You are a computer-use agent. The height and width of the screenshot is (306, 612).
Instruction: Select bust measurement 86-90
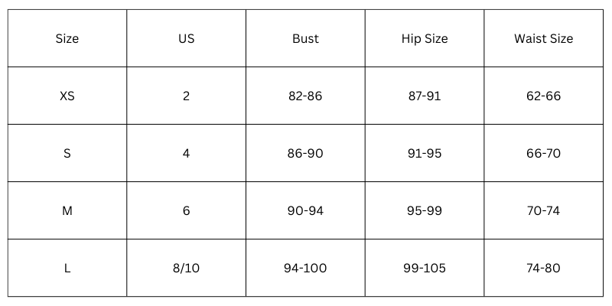pos(305,153)
